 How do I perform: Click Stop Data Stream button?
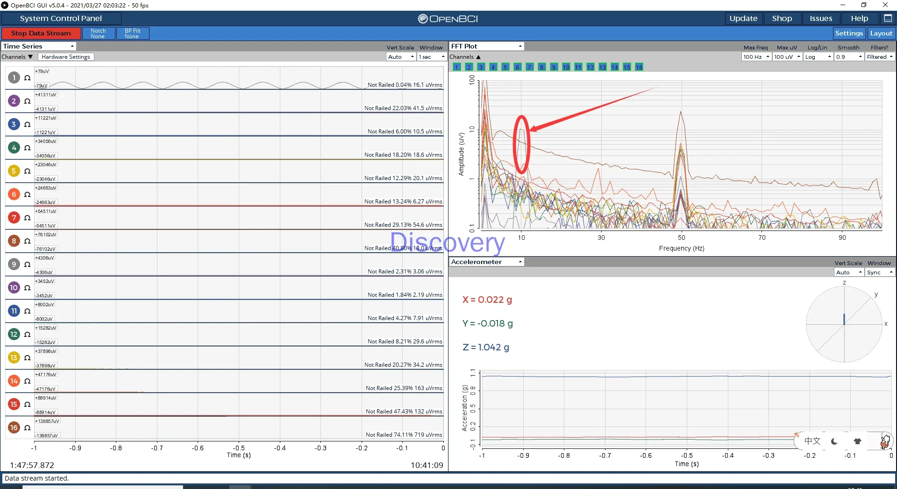point(41,33)
